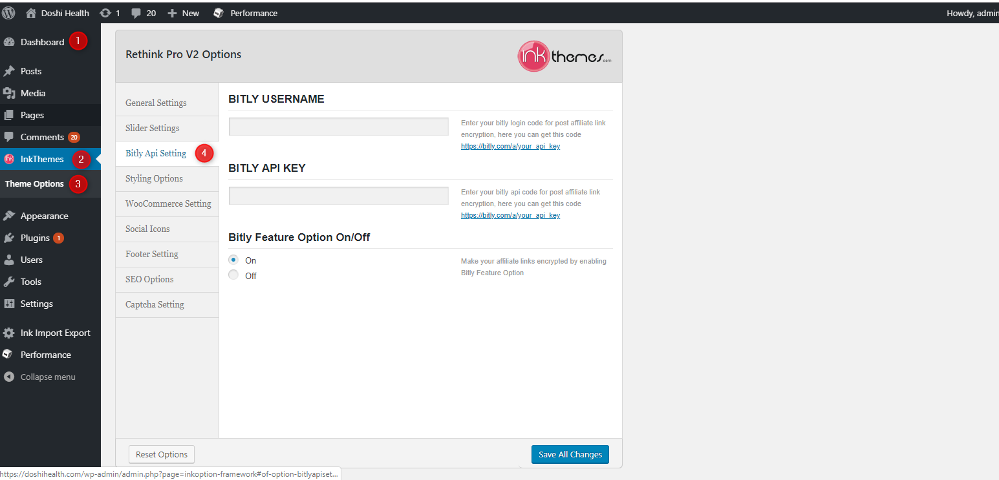Open the Pages menu item
999x480 pixels.
(50, 115)
